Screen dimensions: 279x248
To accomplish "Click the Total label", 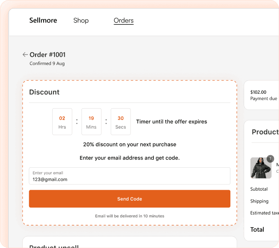I will click(x=257, y=230).
